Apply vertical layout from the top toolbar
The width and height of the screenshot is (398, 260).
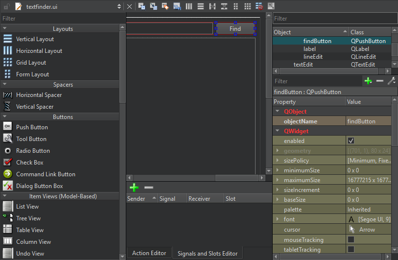(x=201, y=6)
